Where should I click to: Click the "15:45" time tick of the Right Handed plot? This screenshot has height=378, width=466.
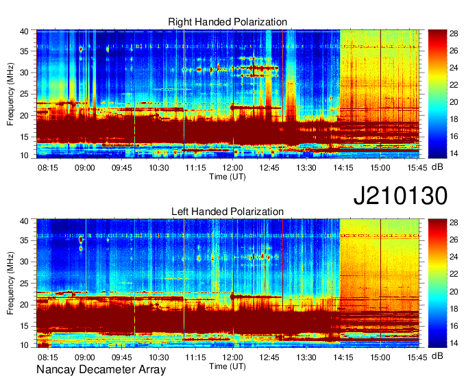(x=417, y=168)
